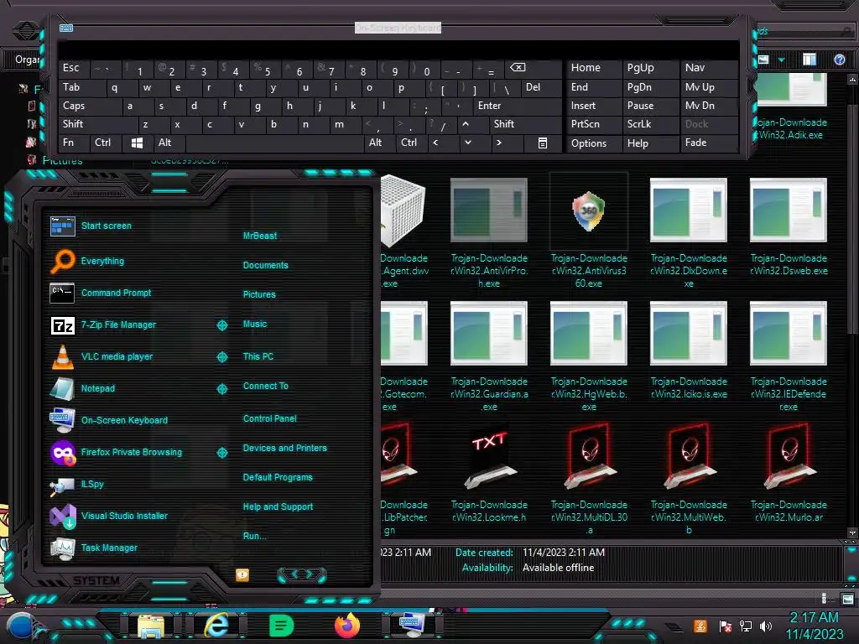
Task: Open Start screen from start menu
Action: click(x=91, y=226)
